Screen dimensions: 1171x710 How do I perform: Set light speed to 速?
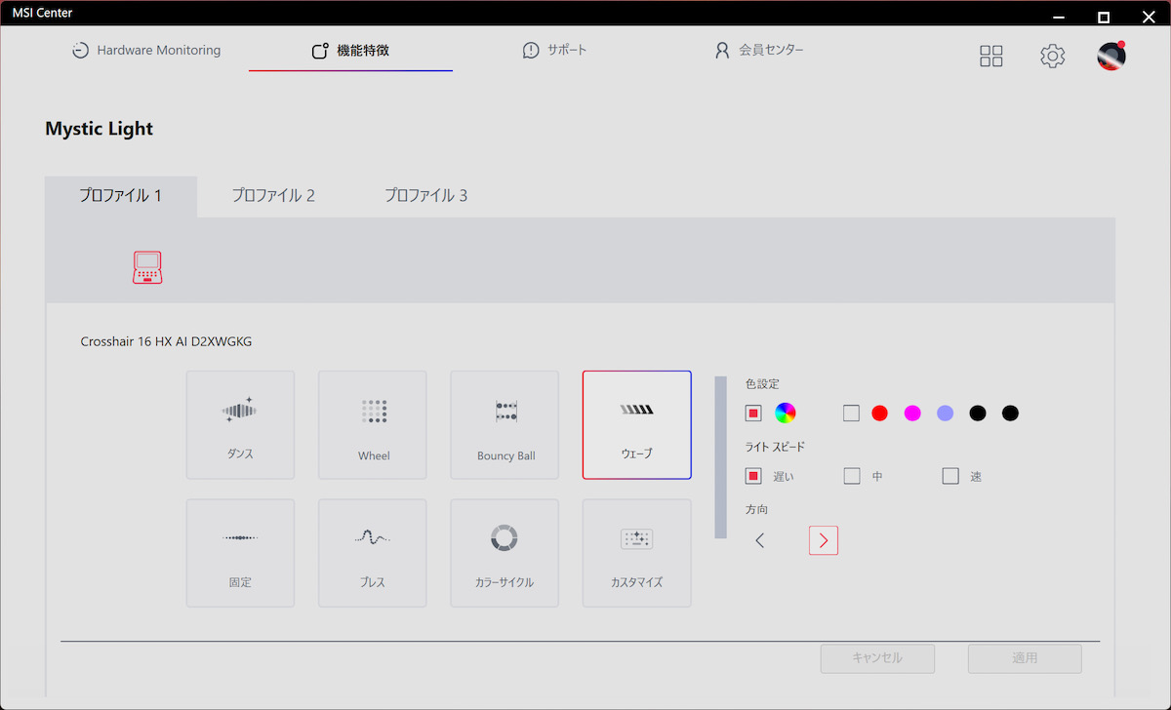point(950,476)
